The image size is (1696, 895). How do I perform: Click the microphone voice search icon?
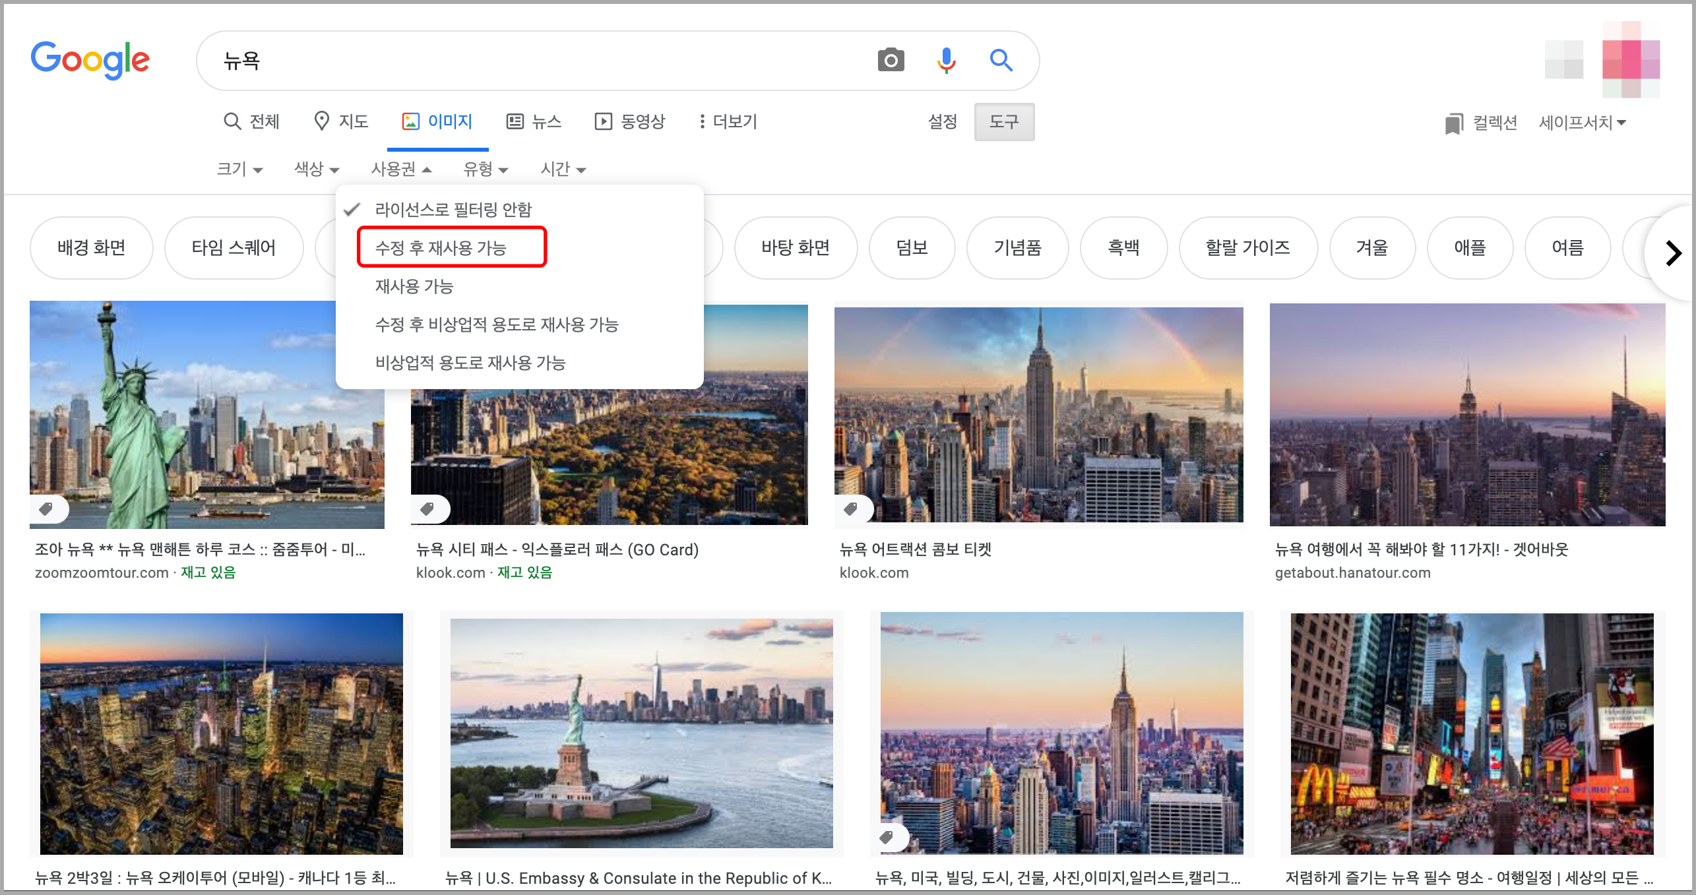(x=946, y=61)
